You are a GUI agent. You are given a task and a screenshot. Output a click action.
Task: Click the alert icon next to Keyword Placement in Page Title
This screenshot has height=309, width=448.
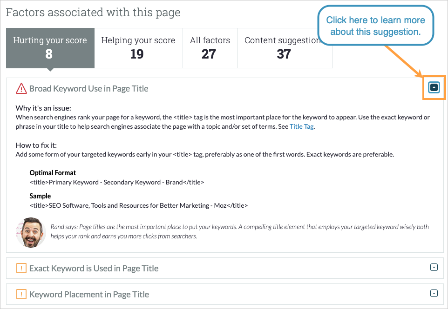[20, 294]
